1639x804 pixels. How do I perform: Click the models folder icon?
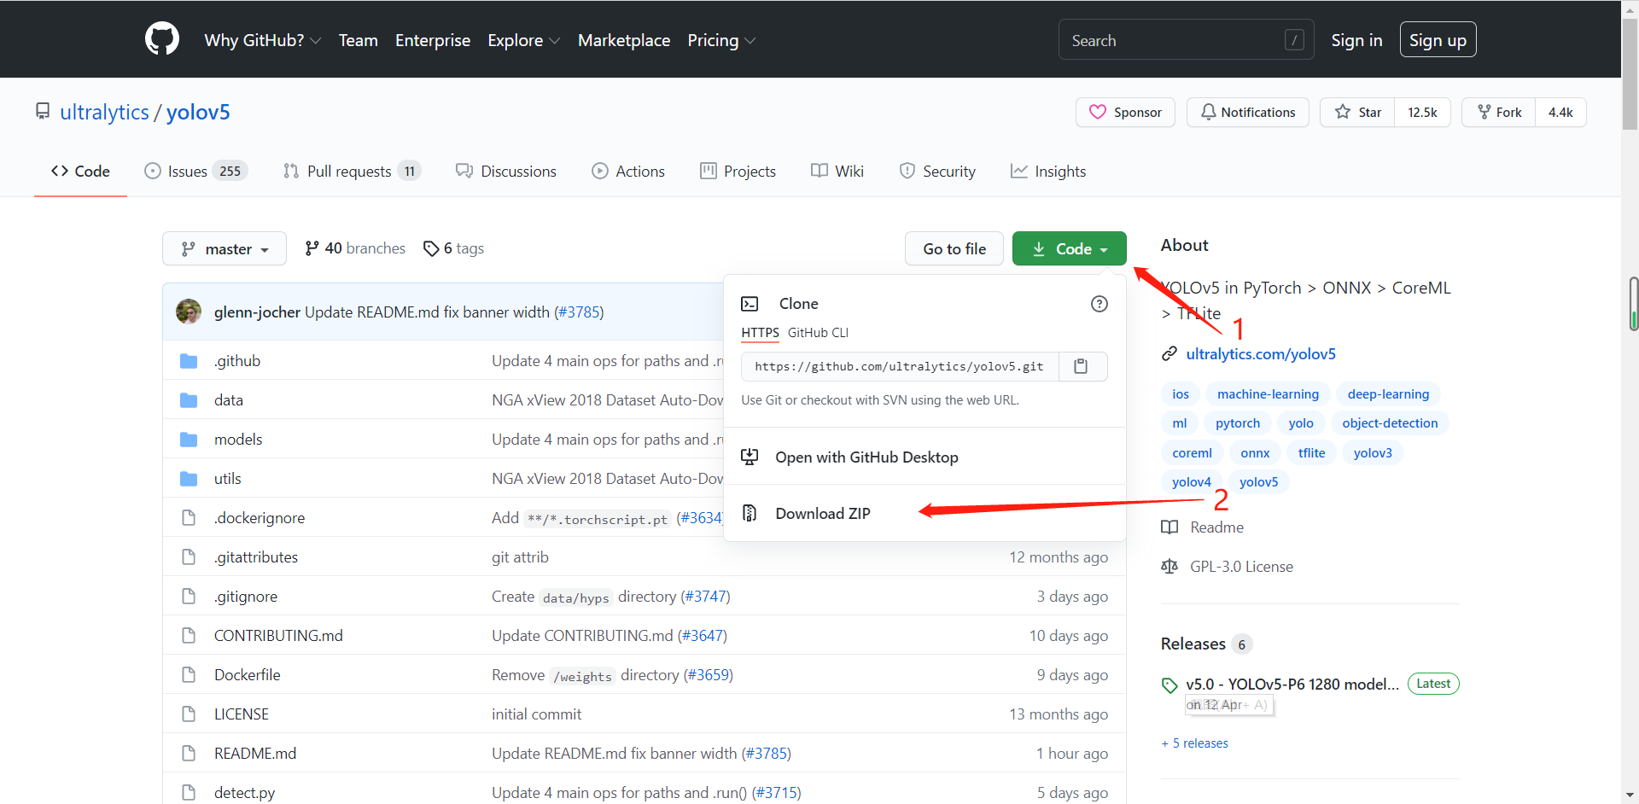coord(189,440)
